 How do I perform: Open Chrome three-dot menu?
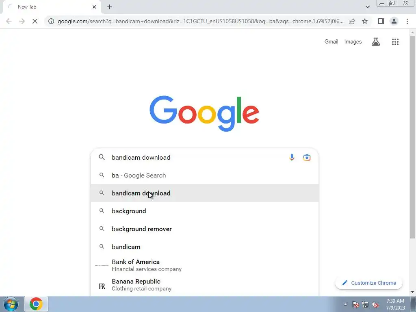[407, 21]
